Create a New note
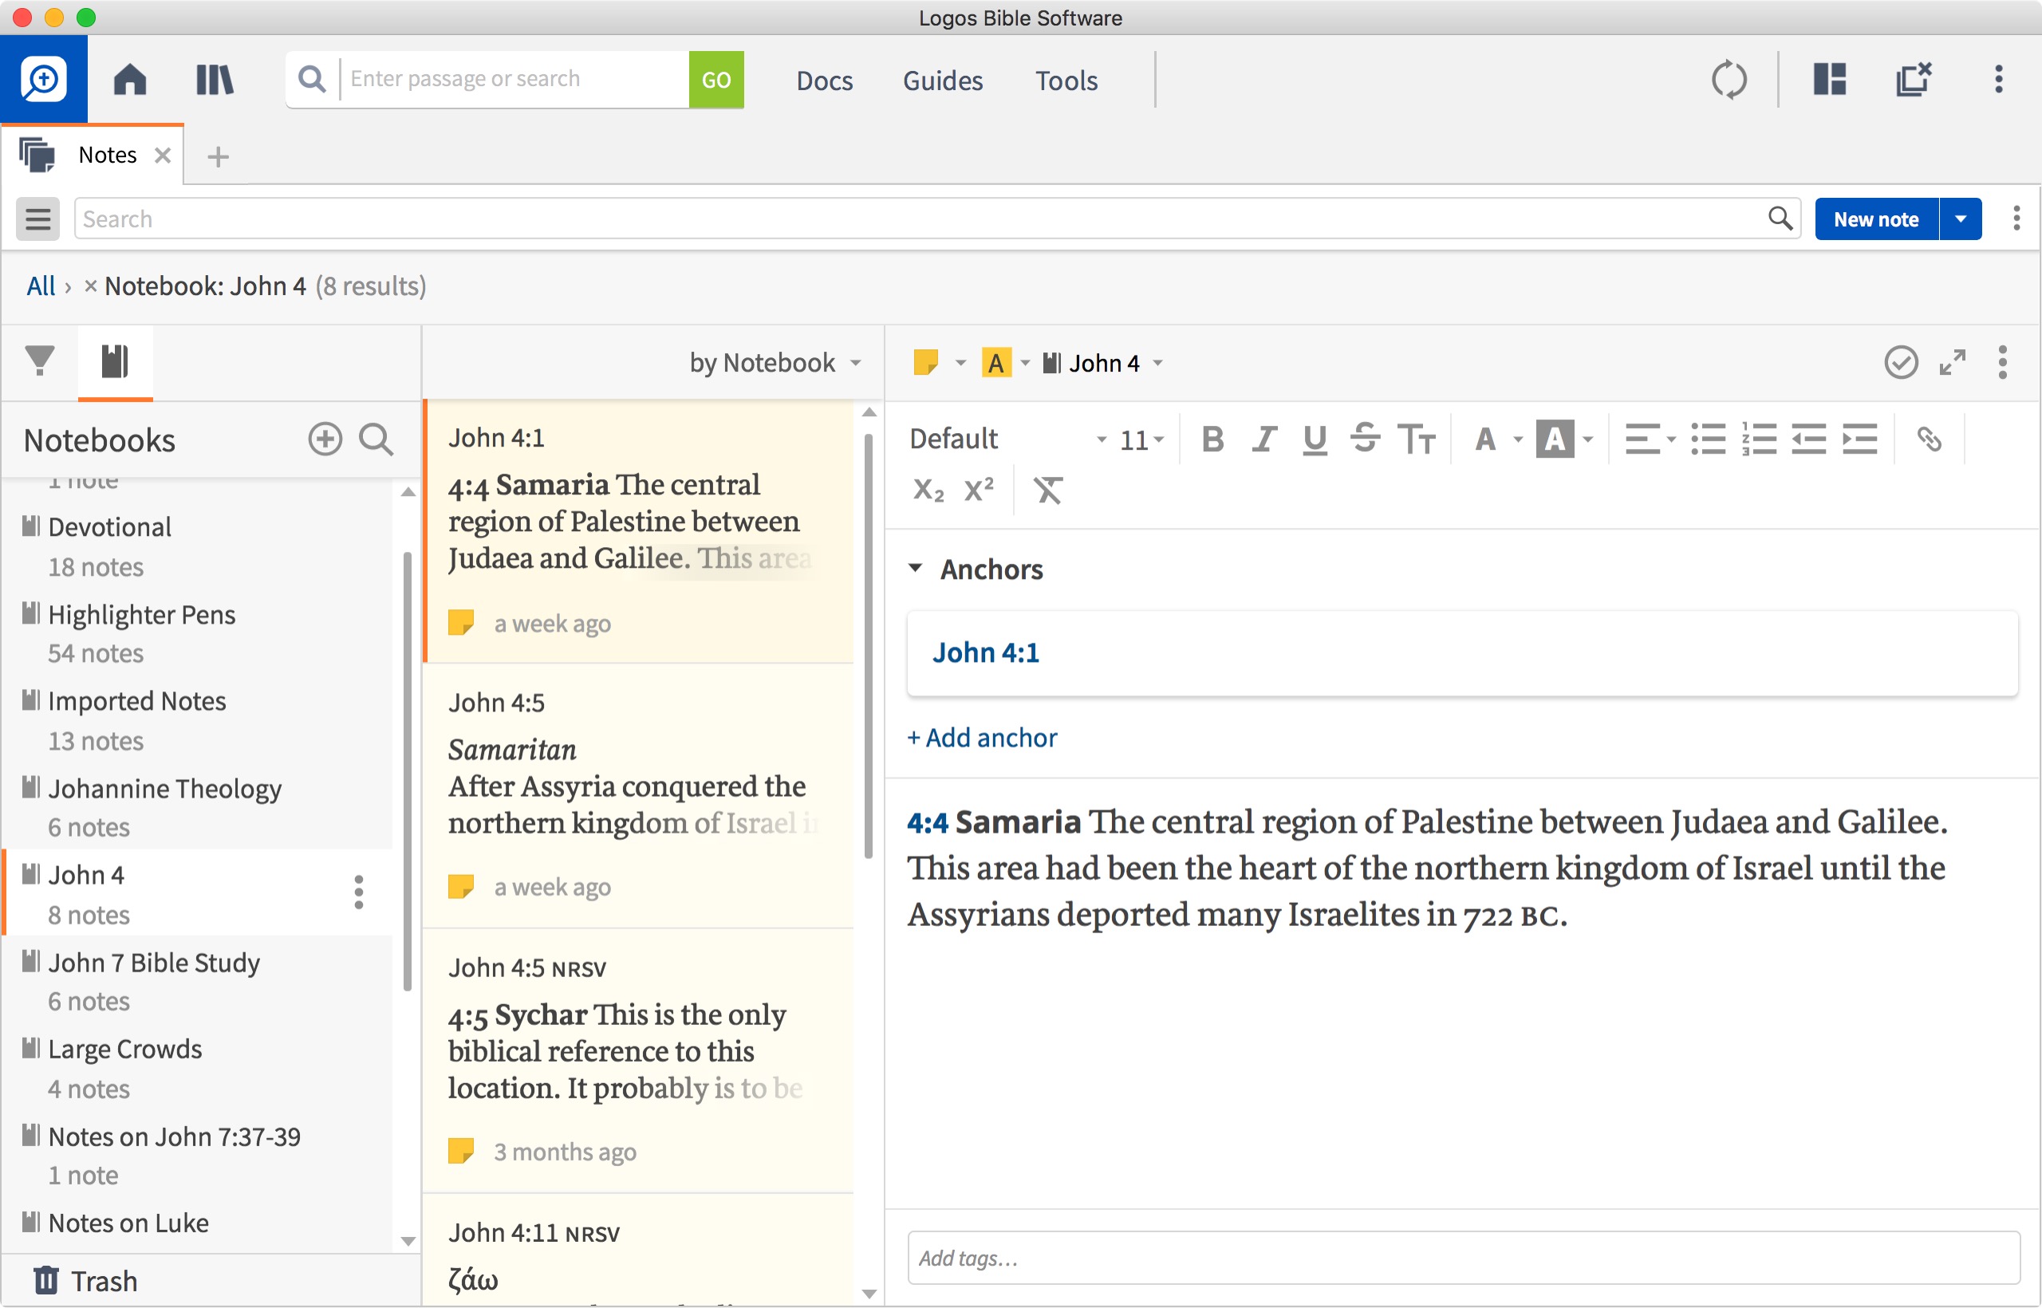Image resolution: width=2042 pixels, height=1308 pixels. (x=1876, y=219)
